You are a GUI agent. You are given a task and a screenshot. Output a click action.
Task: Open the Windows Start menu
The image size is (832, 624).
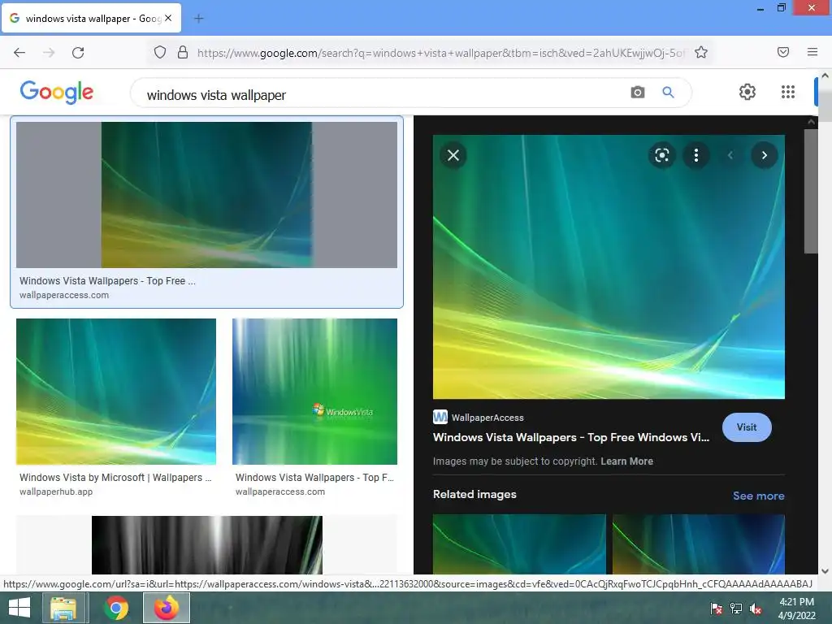pos(19,608)
